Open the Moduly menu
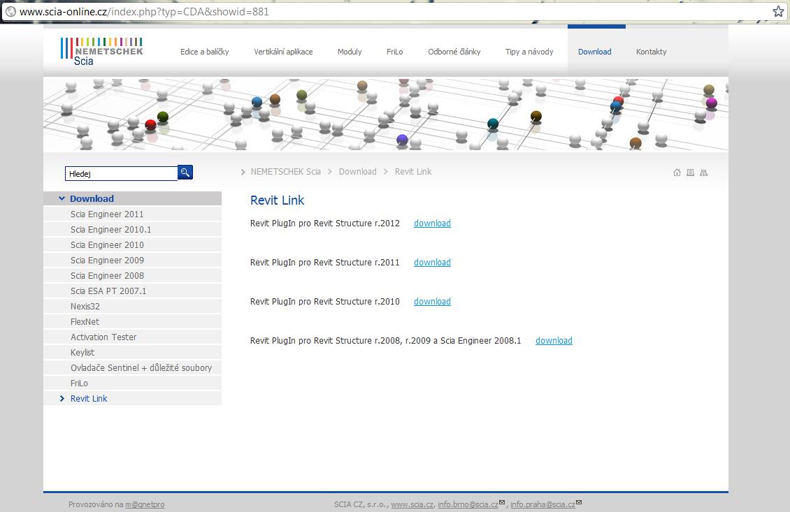Image resolution: width=790 pixels, height=512 pixels. click(350, 52)
